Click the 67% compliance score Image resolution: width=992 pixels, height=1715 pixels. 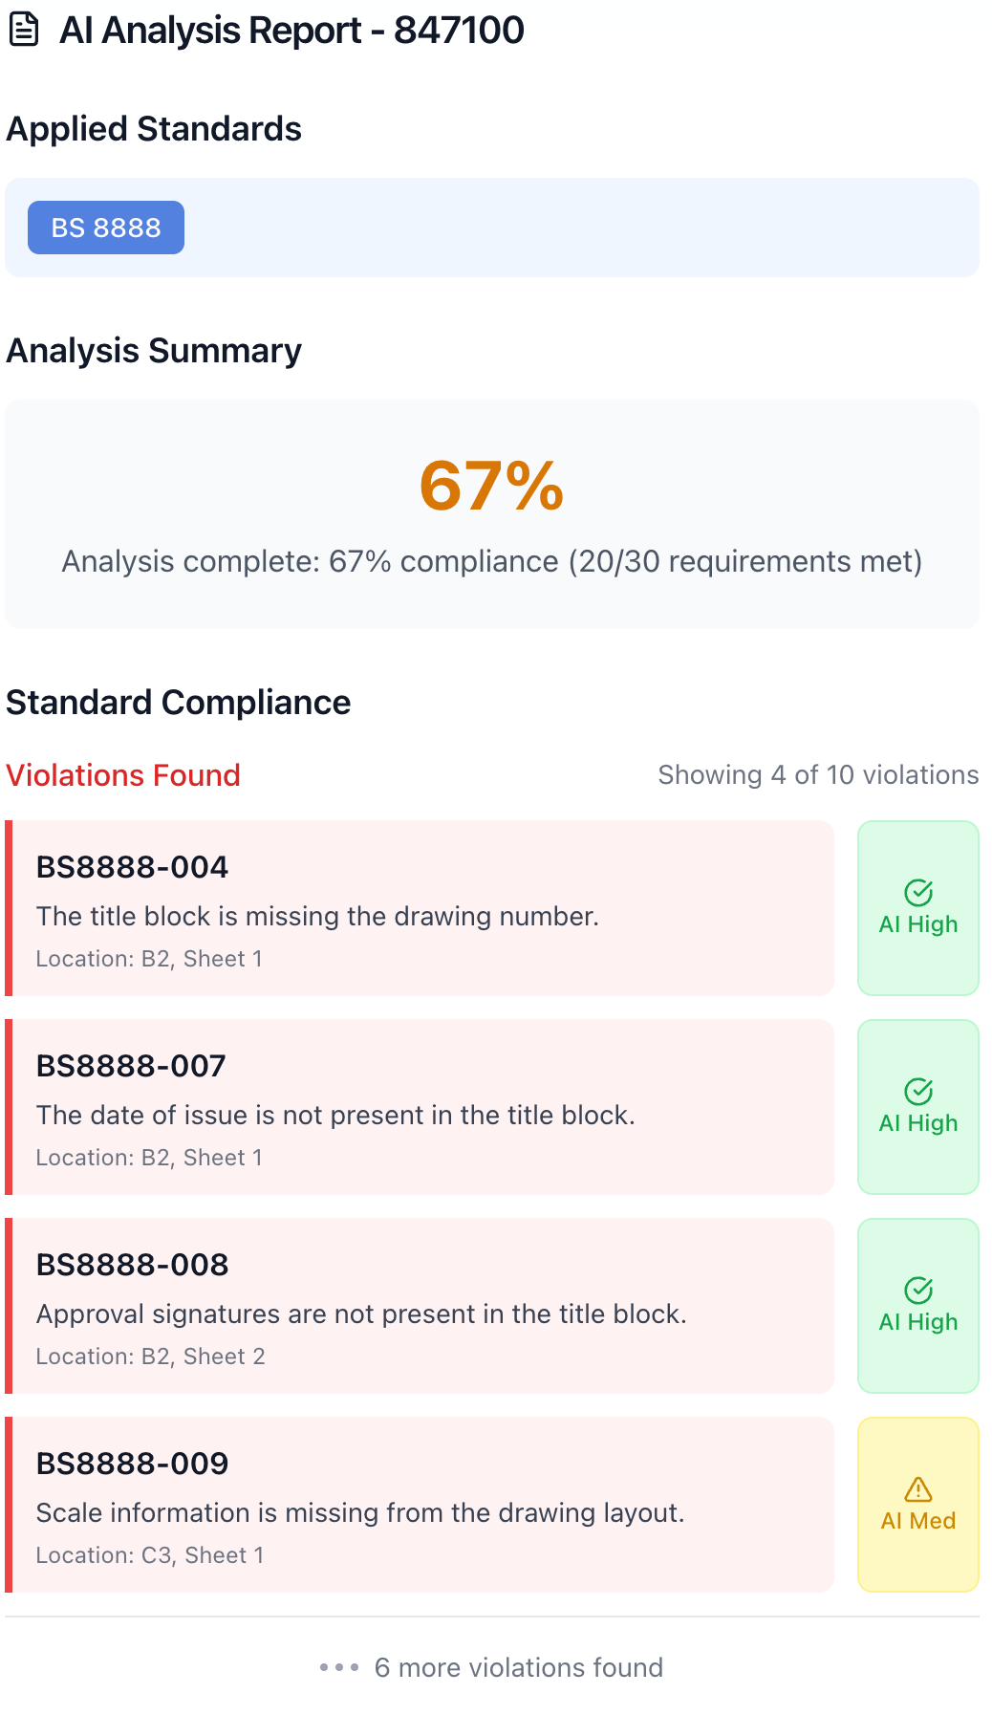[492, 486]
